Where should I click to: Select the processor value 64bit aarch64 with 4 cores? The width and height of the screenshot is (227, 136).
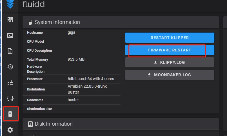(x=91, y=79)
